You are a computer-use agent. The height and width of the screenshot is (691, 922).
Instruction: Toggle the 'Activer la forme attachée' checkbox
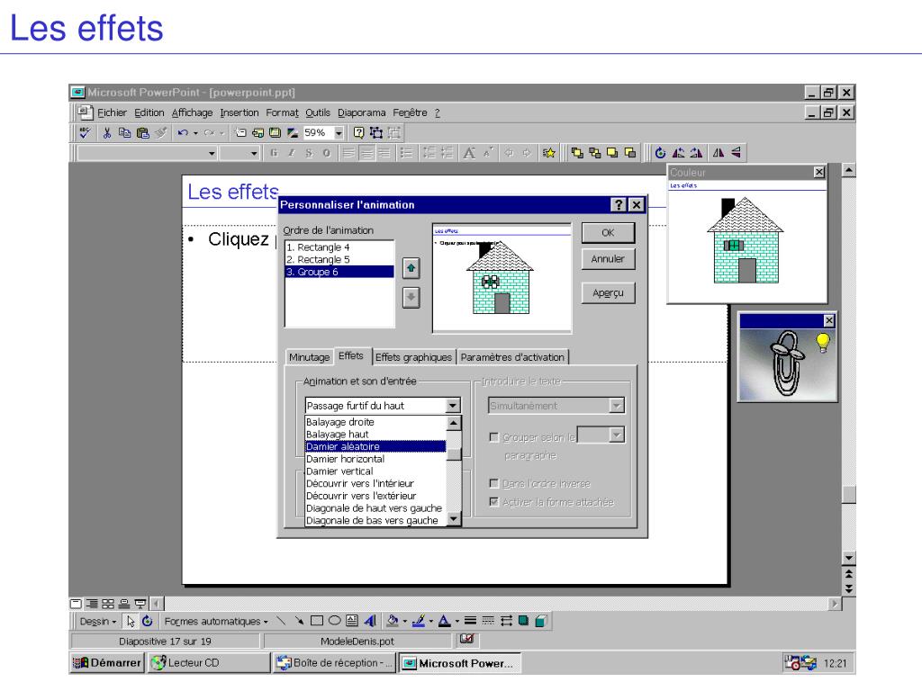[x=494, y=502]
